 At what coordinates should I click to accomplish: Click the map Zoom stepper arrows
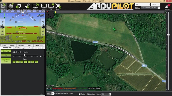click(110, 94)
